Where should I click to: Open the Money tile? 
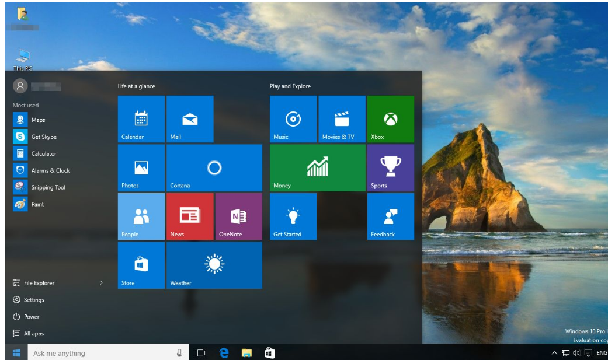click(x=317, y=168)
